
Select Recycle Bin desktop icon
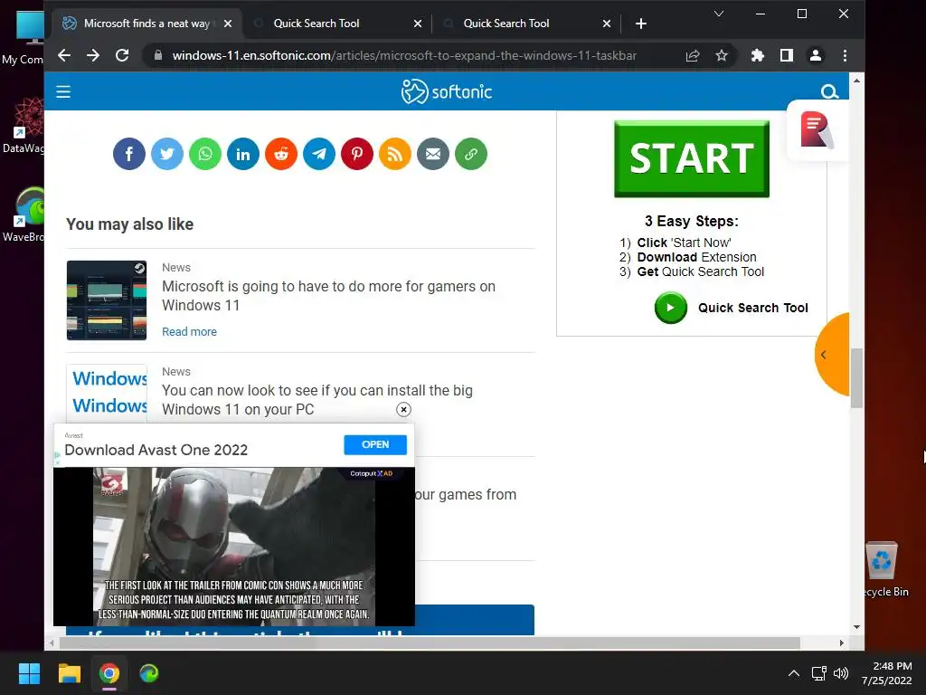tap(884, 569)
